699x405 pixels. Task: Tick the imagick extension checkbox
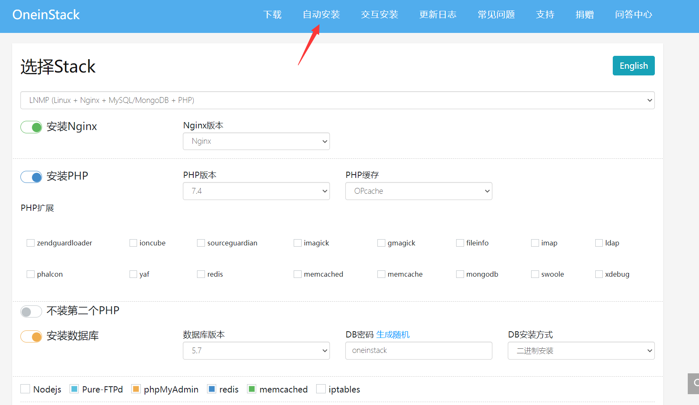[297, 243]
